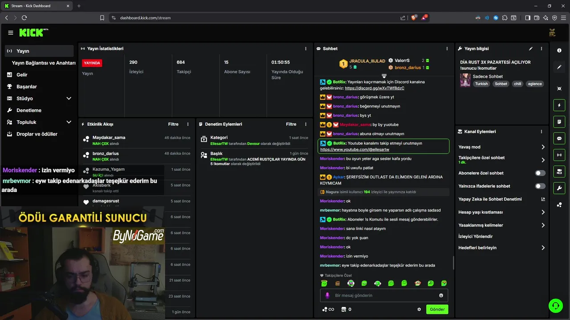
Task: Click channel points icon below chat input
Action: click(325, 309)
